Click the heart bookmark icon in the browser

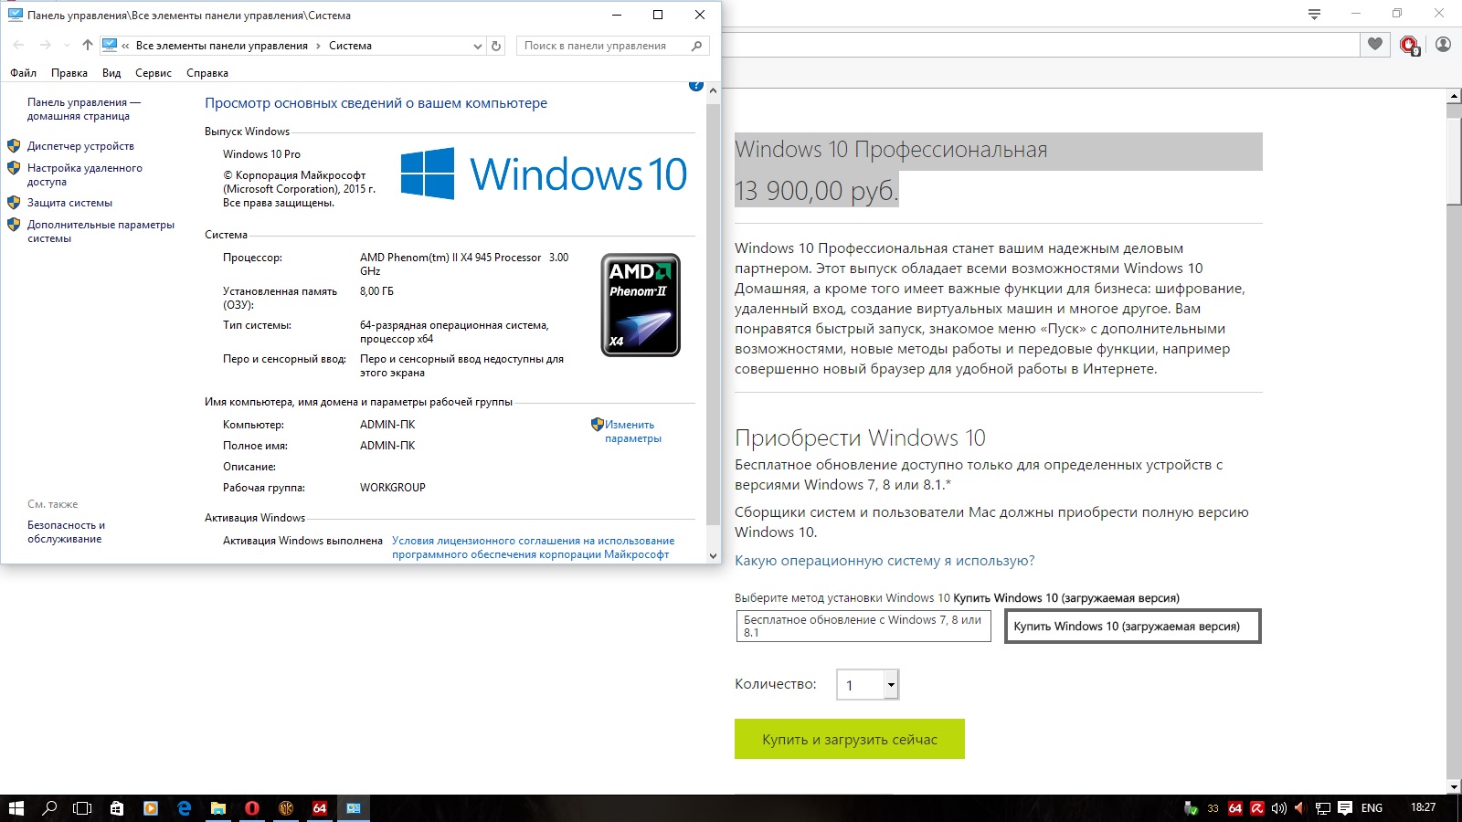click(1375, 44)
